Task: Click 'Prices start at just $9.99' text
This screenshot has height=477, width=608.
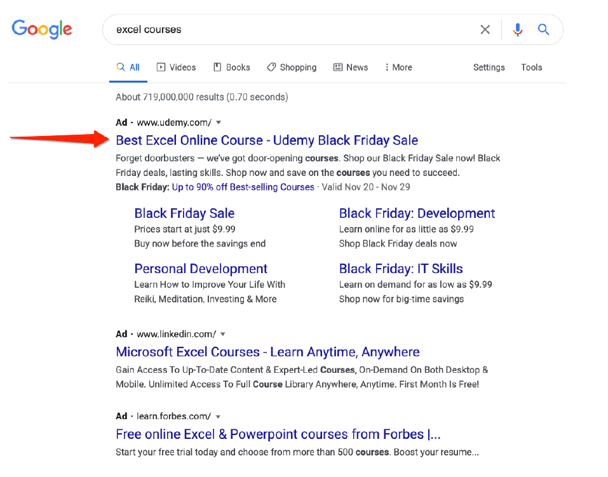Action: click(x=185, y=229)
